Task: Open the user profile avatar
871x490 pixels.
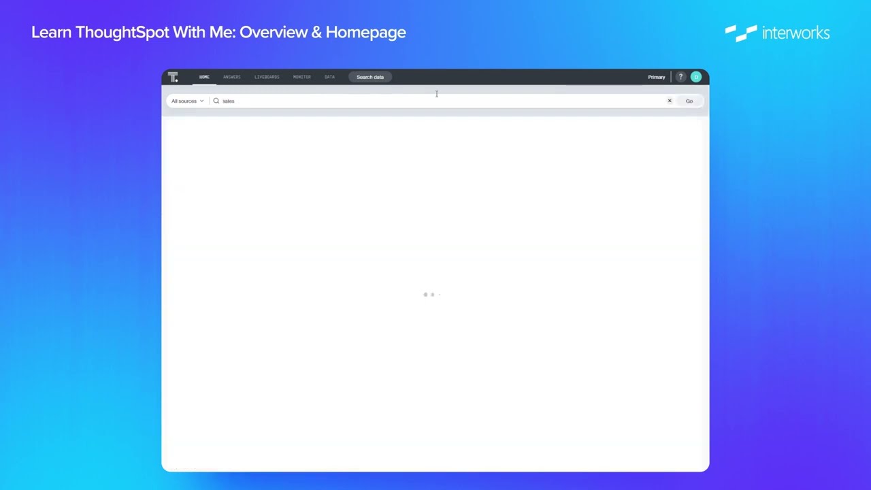Action: [696, 77]
